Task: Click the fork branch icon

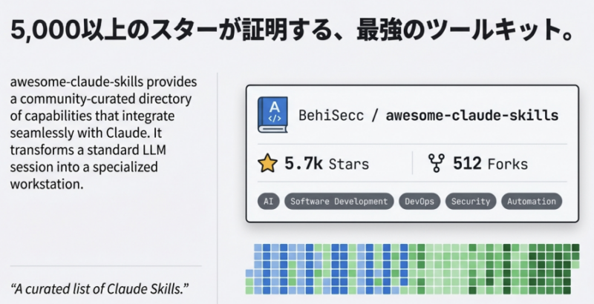Action: pos(436,164)
